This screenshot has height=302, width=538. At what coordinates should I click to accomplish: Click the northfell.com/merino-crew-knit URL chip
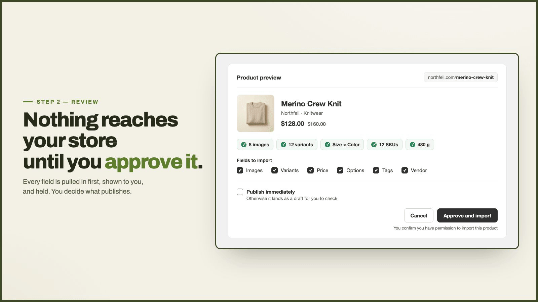[461, 77]
